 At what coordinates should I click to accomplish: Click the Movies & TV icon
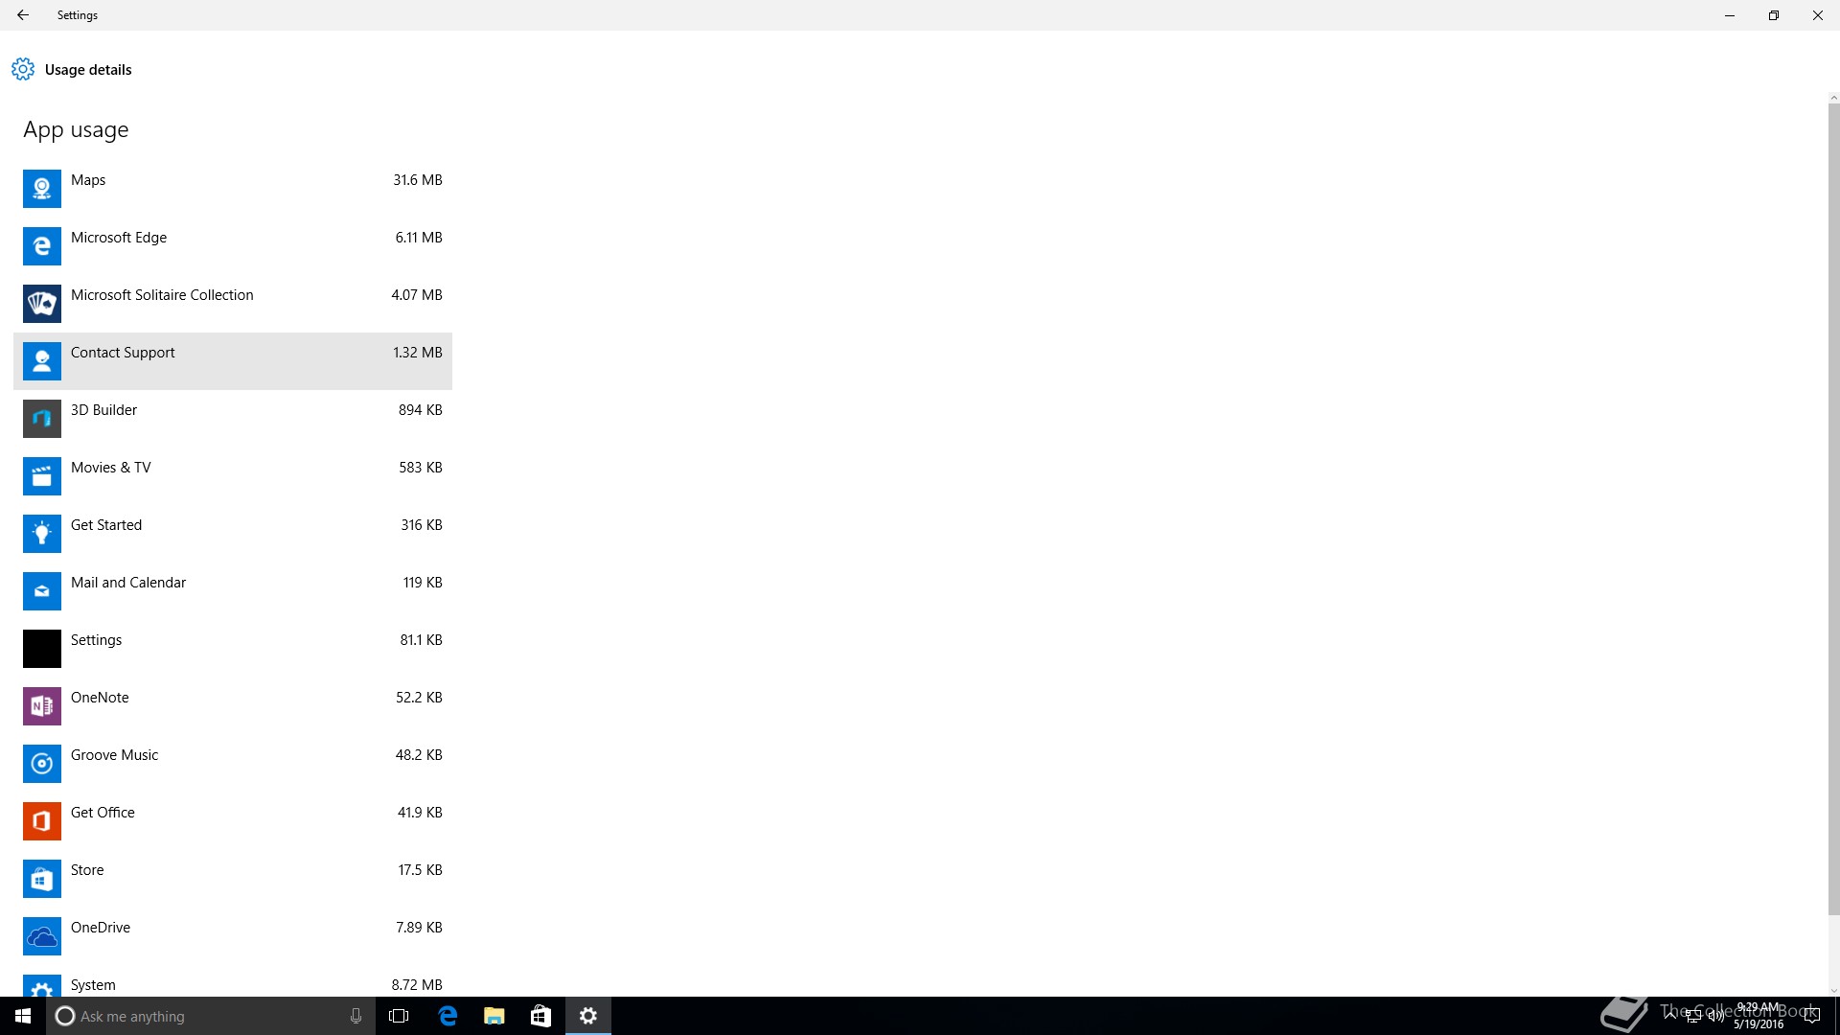click(41, 476)
